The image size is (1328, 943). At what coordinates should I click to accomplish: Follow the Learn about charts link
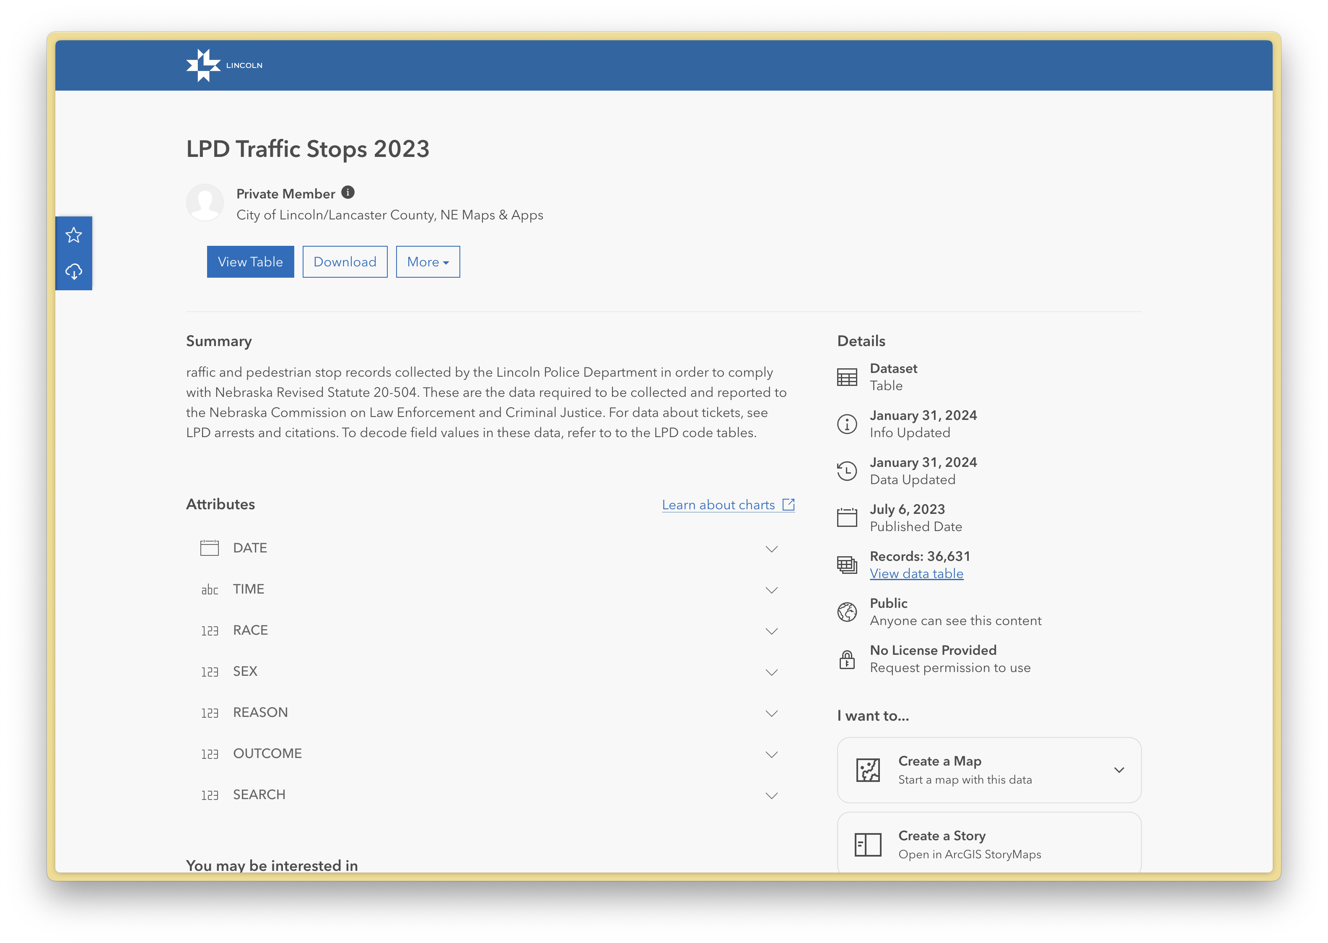[x=718, y=505]
